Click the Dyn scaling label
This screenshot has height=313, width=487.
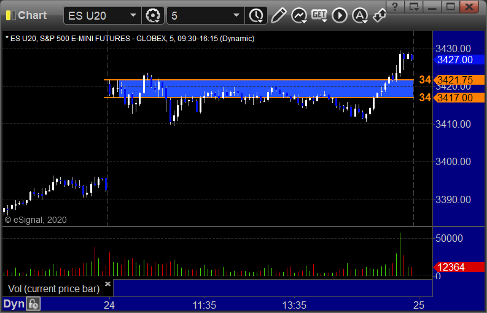[x=14, y=304]
